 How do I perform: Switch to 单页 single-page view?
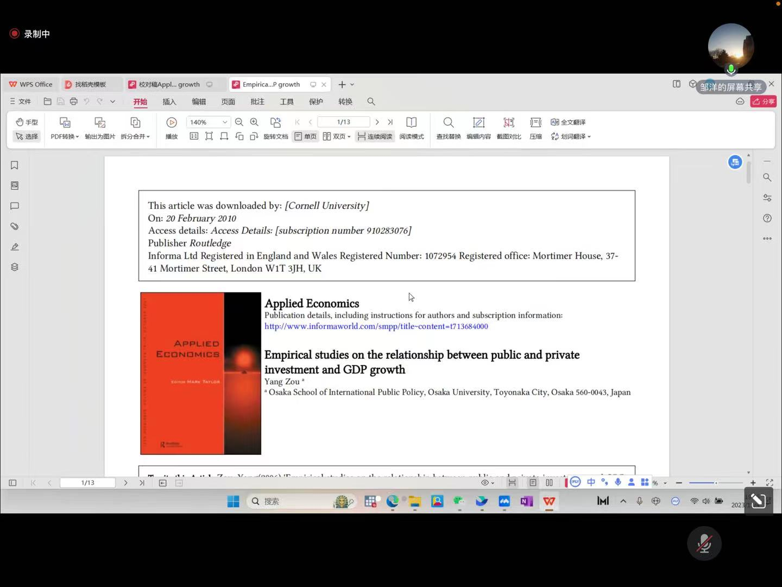[x=306, y=136]
